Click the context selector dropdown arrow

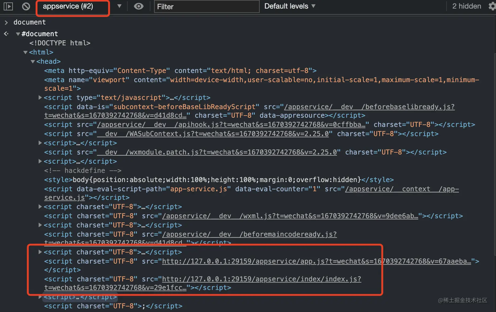point(119,6)
